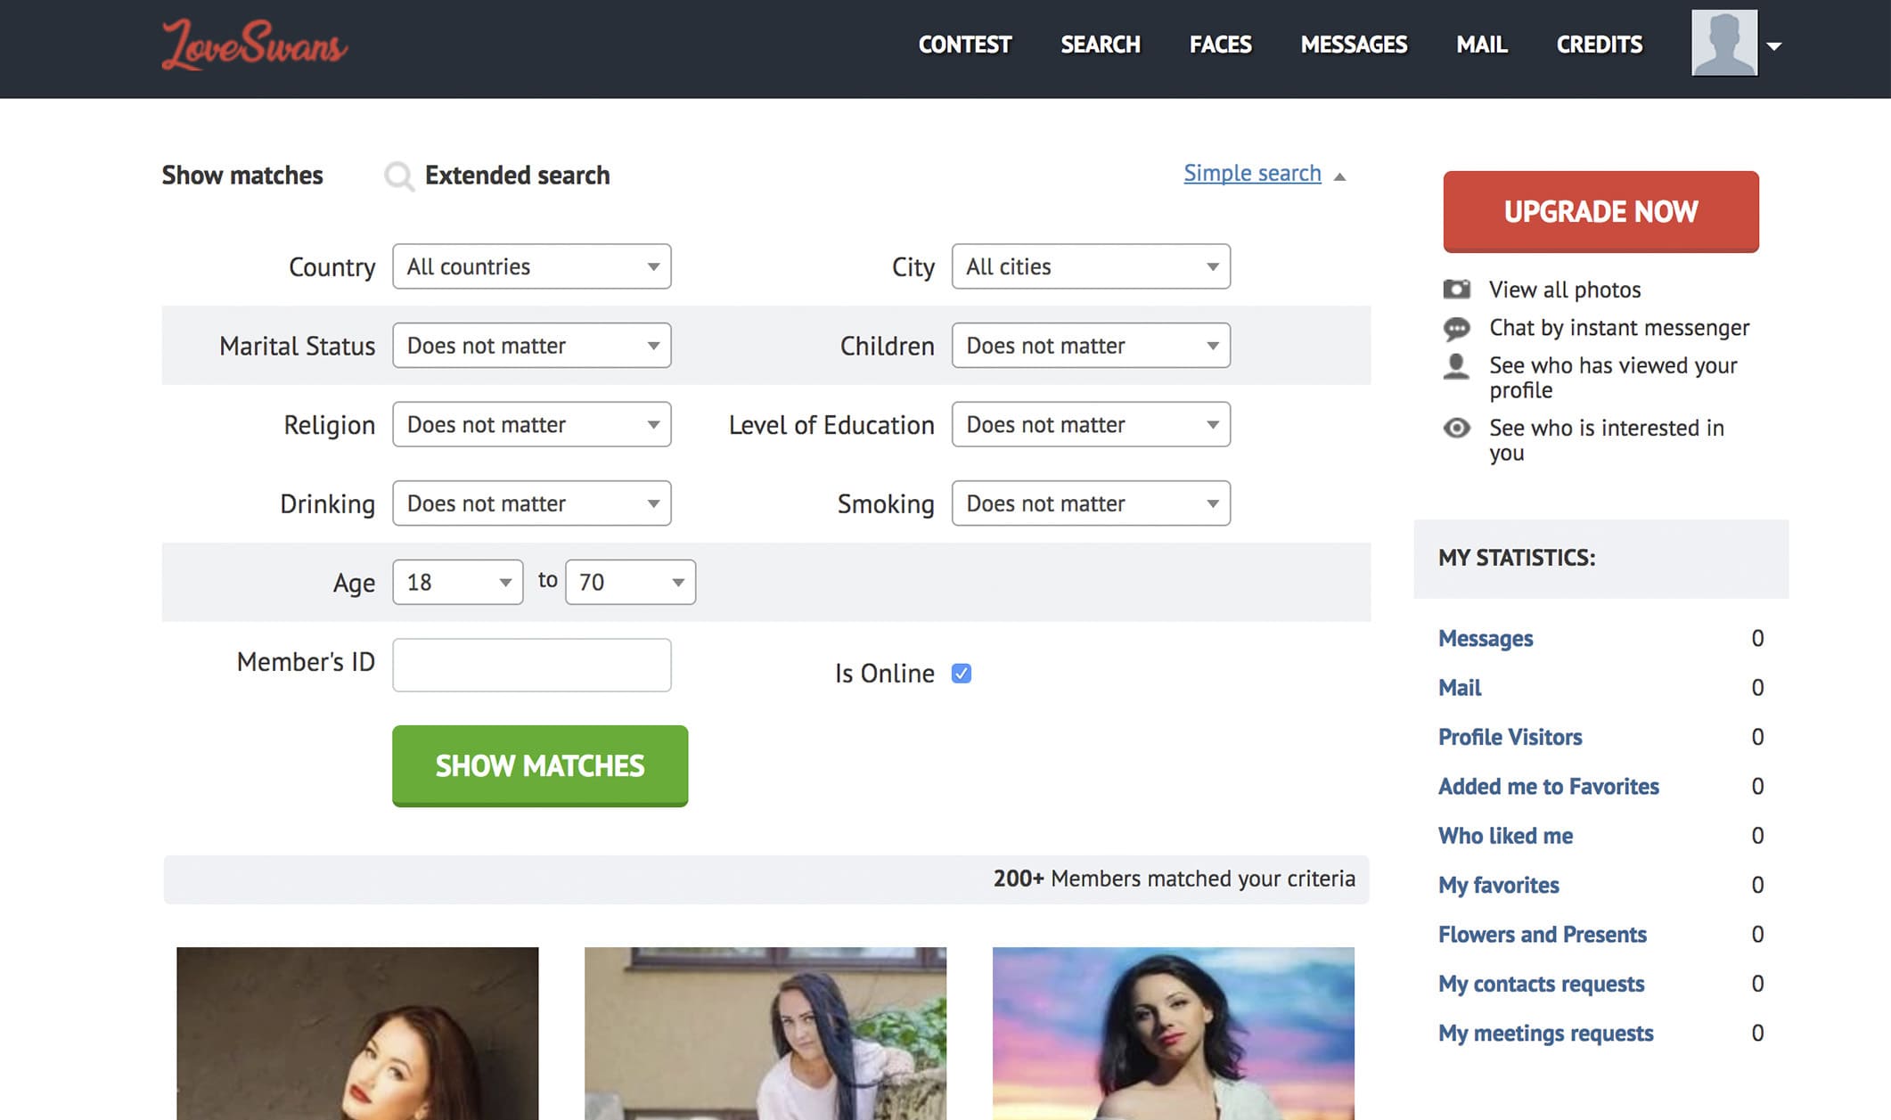Click the person icon for profile viewers
This screenshot has width=1891, height=1120.
[1456, 366]
